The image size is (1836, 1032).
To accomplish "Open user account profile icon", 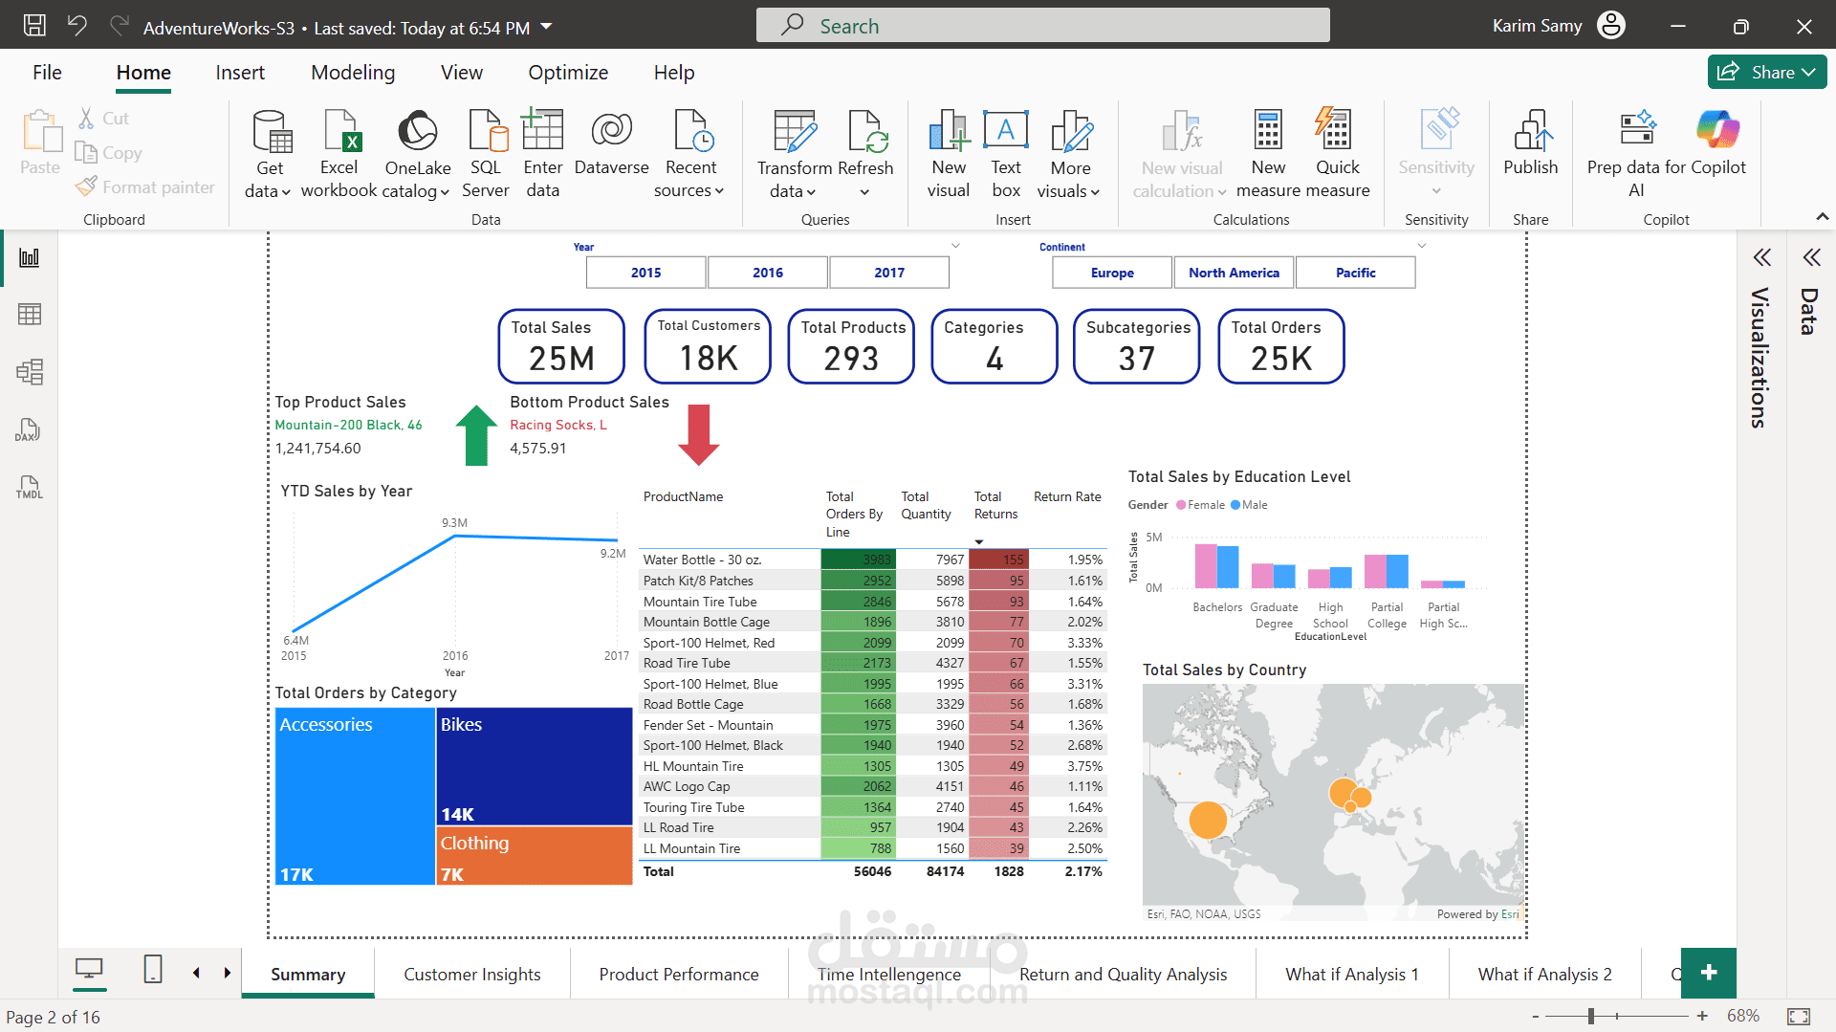I will tap(1611, 26).
